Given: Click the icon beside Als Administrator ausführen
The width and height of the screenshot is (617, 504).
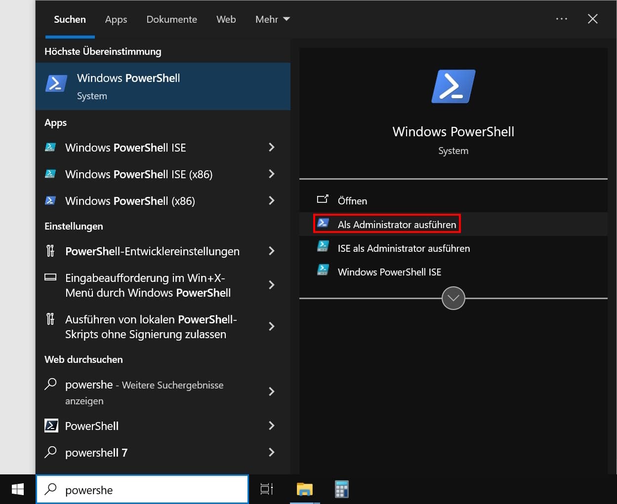Looking at the screenshot, I should [x=323, y=223].
